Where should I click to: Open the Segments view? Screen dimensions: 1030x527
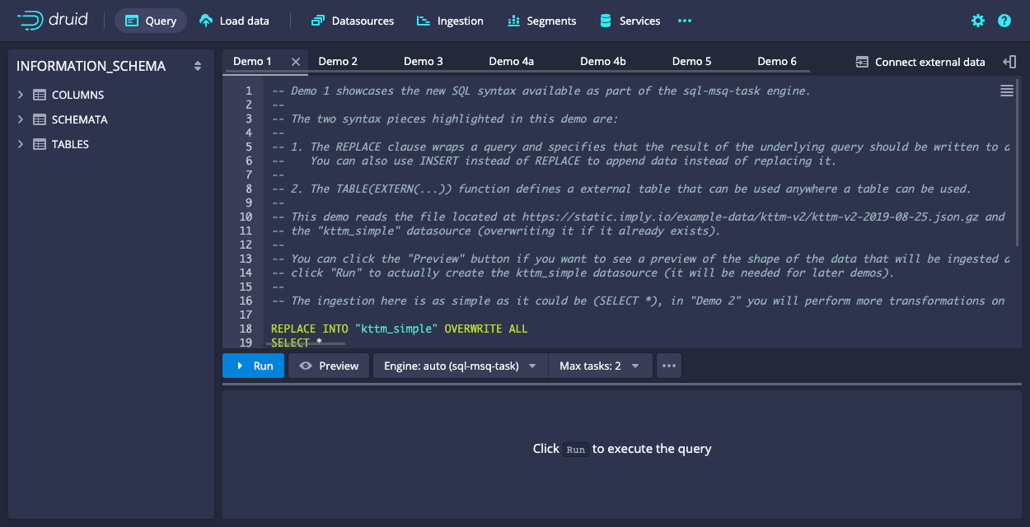click(541, 21)
